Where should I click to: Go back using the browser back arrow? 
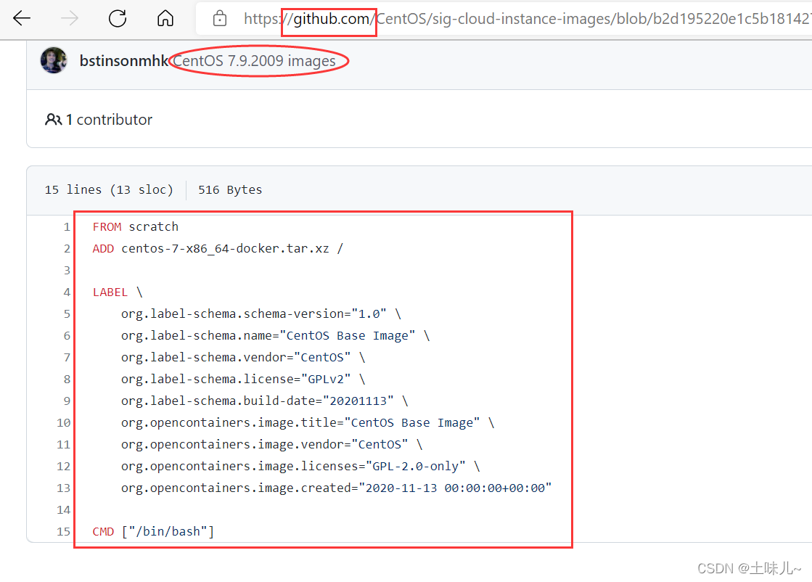(x=22, y=19)
